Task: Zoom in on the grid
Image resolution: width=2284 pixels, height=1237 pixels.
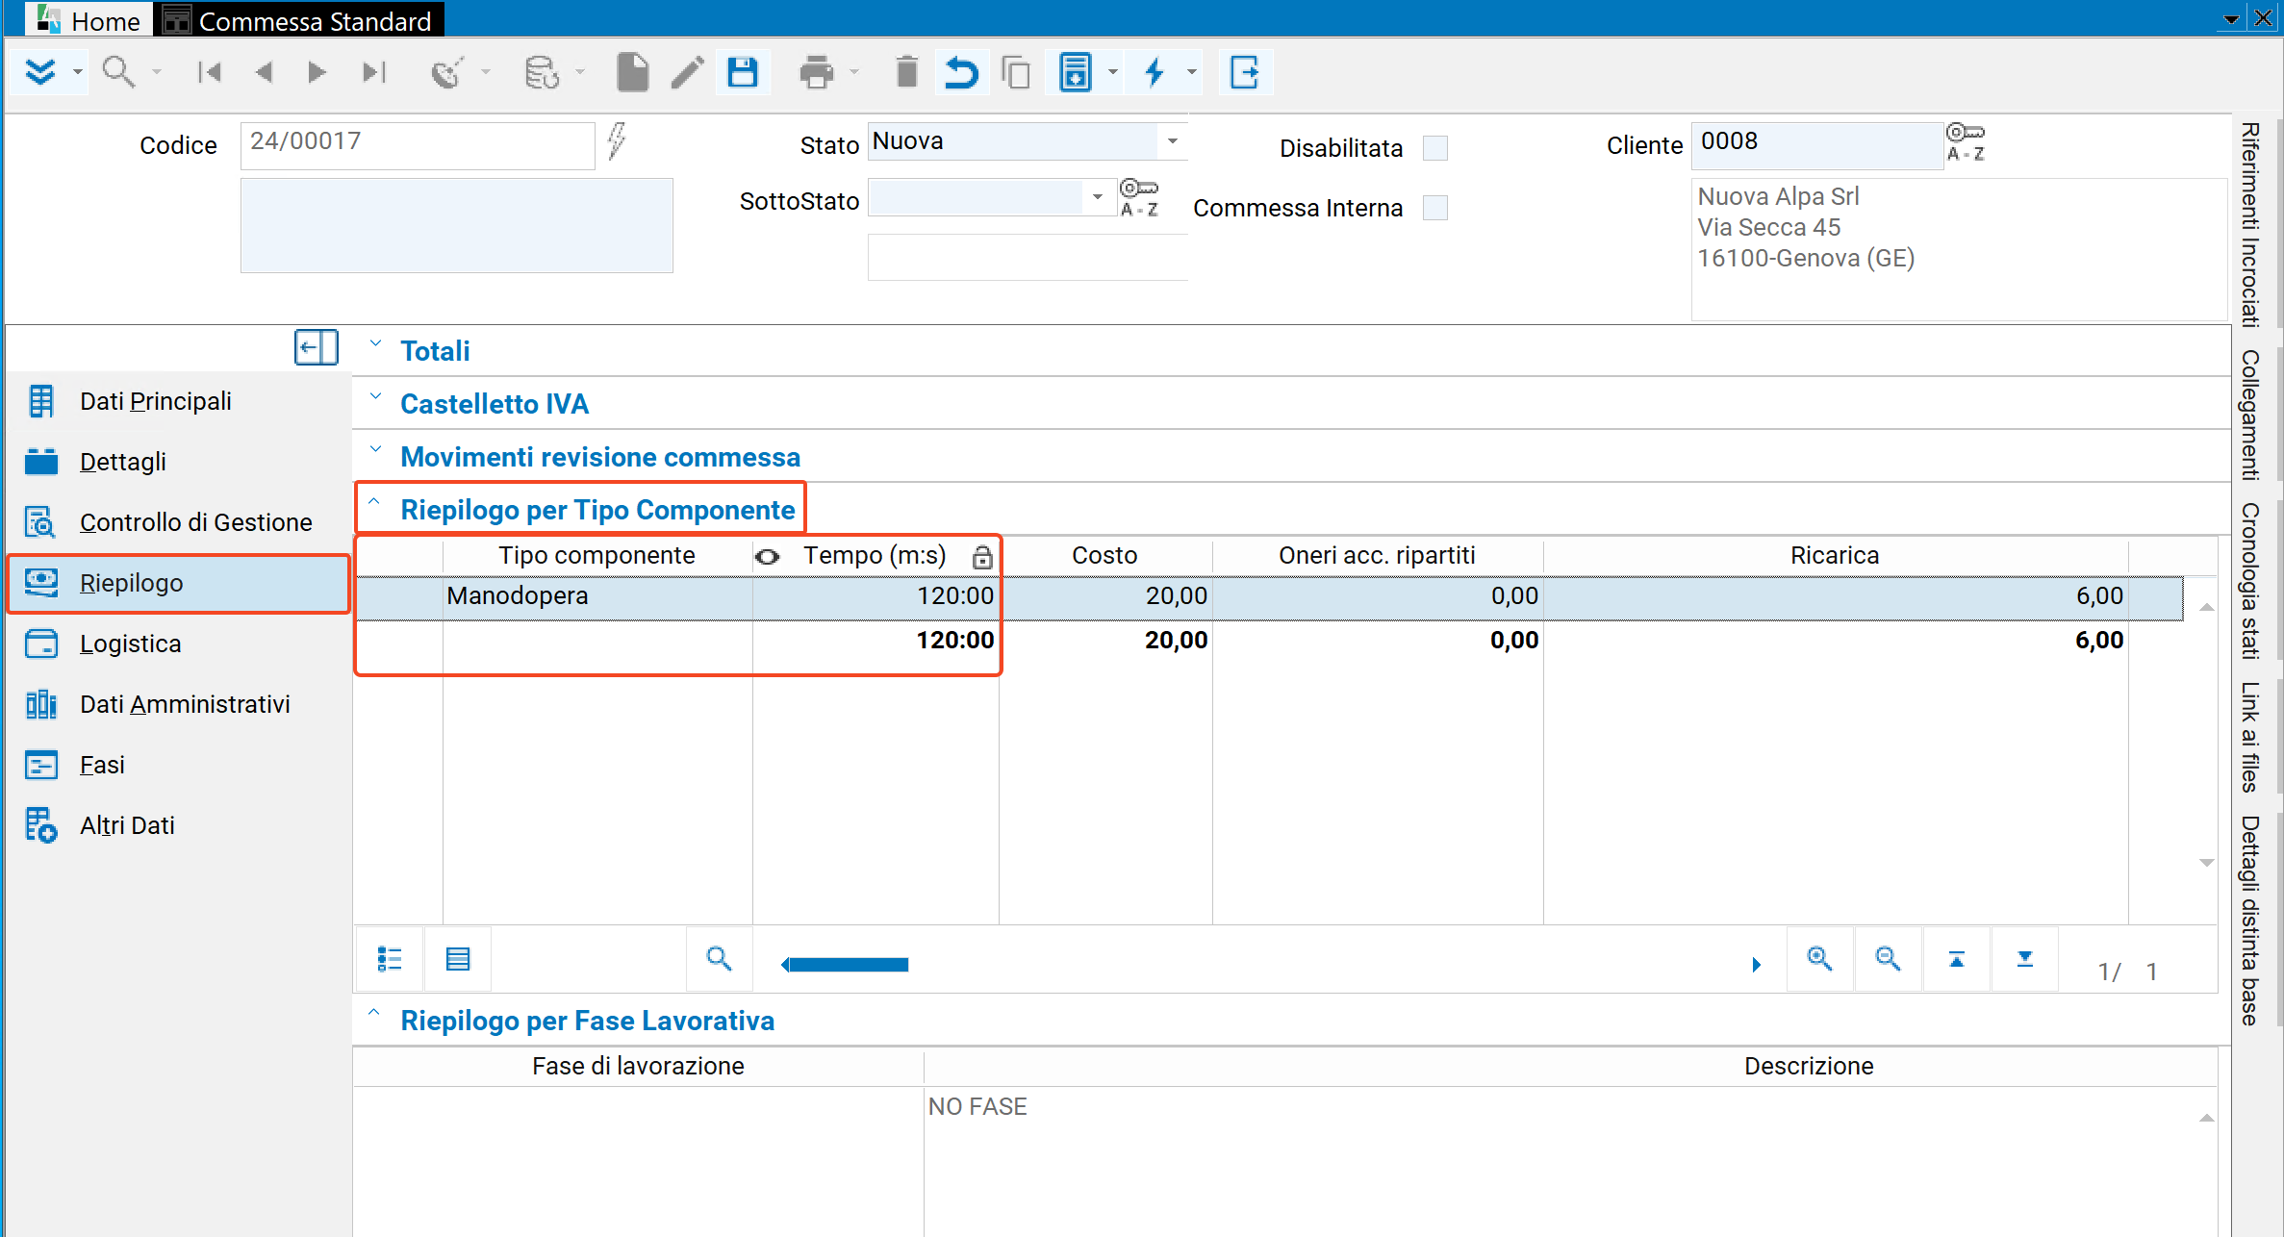Action: point(1819,959)
